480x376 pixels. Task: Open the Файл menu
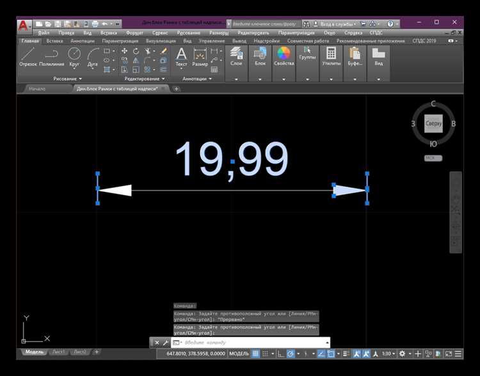click(x=44, y=33)
